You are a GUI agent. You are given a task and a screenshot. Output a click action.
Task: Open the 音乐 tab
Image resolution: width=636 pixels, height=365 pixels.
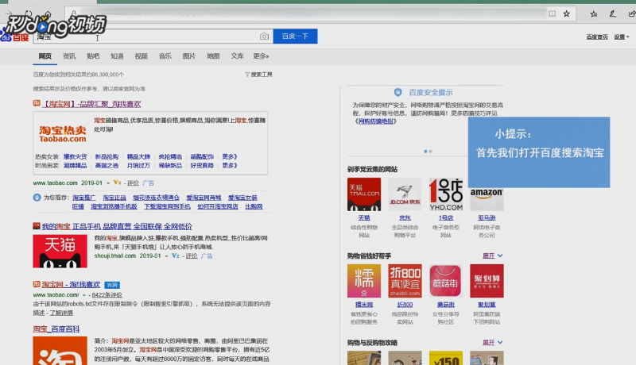165,56
